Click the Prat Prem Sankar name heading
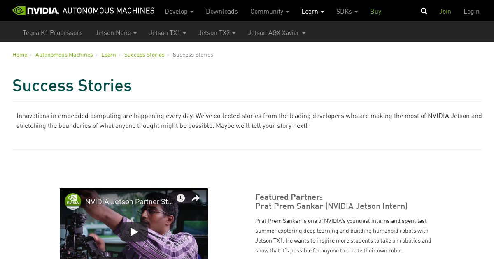 coord(331,206)
